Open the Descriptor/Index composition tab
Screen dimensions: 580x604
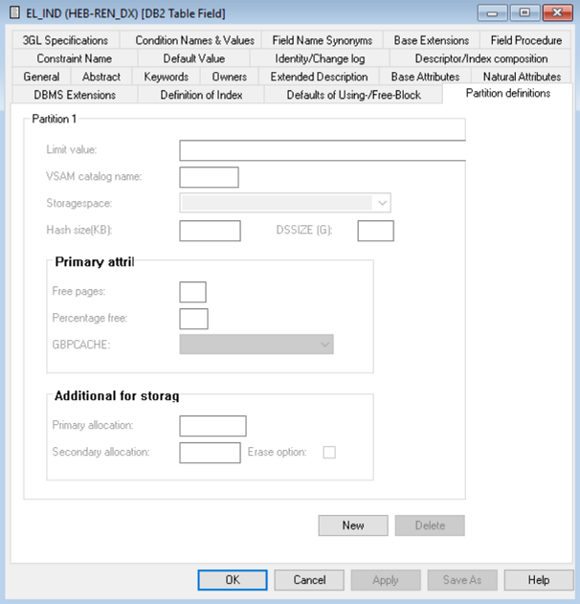pyautogui.click(x=480, y=58)
